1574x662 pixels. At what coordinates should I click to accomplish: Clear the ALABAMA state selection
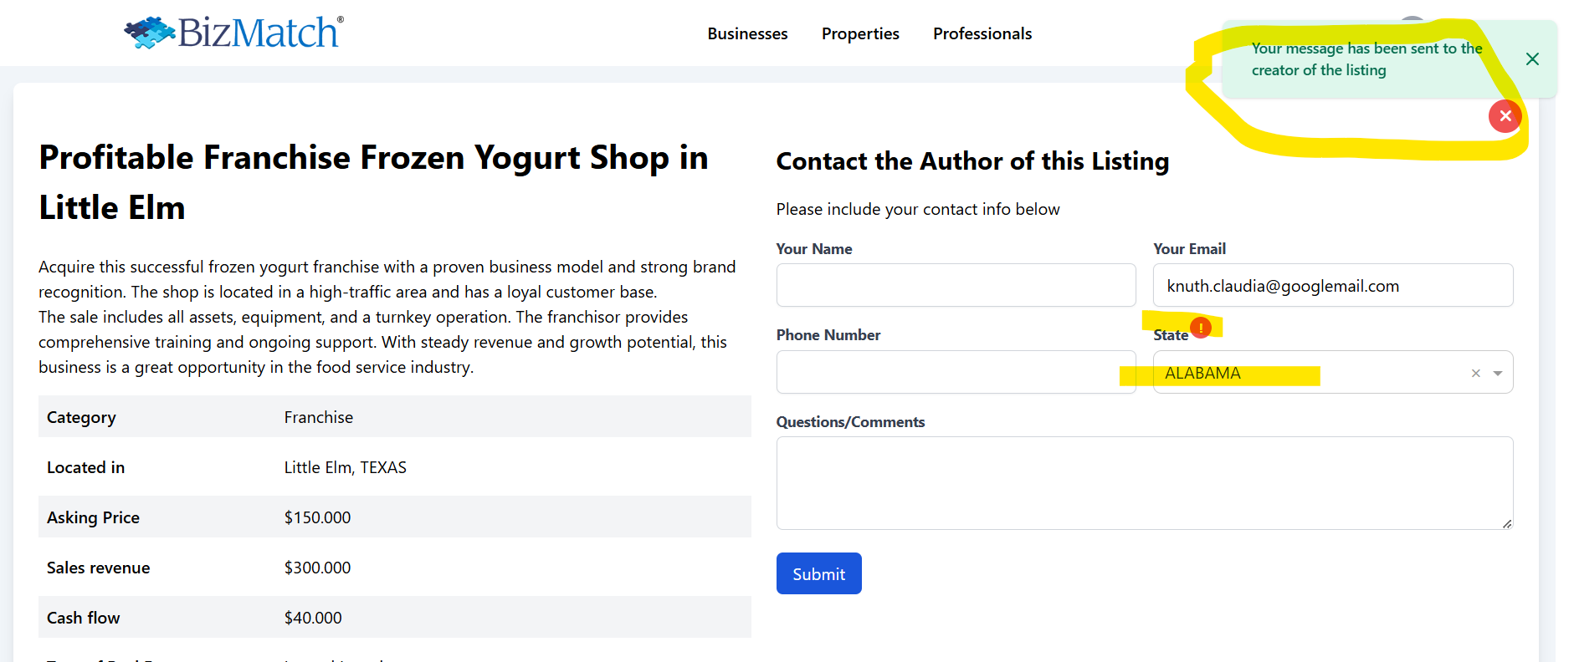pos(1476,374)
